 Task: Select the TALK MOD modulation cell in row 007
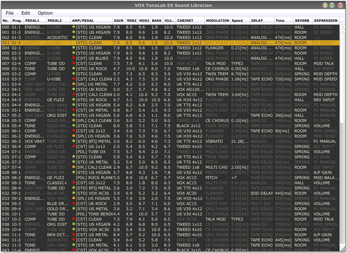[216, 64]
